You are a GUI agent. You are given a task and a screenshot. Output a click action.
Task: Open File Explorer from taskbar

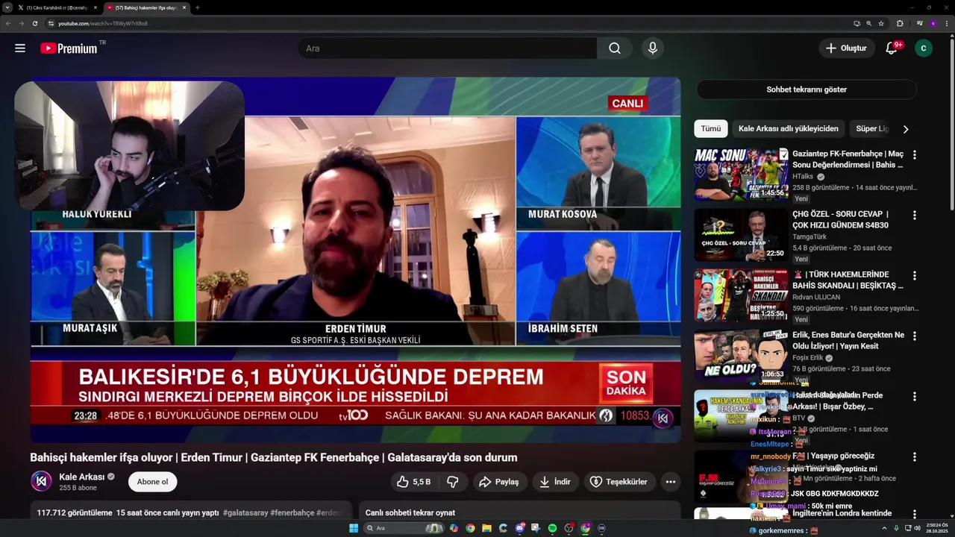(x=486, y=528)
